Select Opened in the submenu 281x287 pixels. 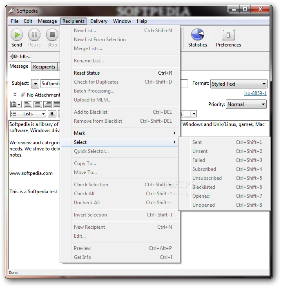(225, 196)
